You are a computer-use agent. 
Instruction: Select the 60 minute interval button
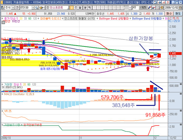click(118, 8)
